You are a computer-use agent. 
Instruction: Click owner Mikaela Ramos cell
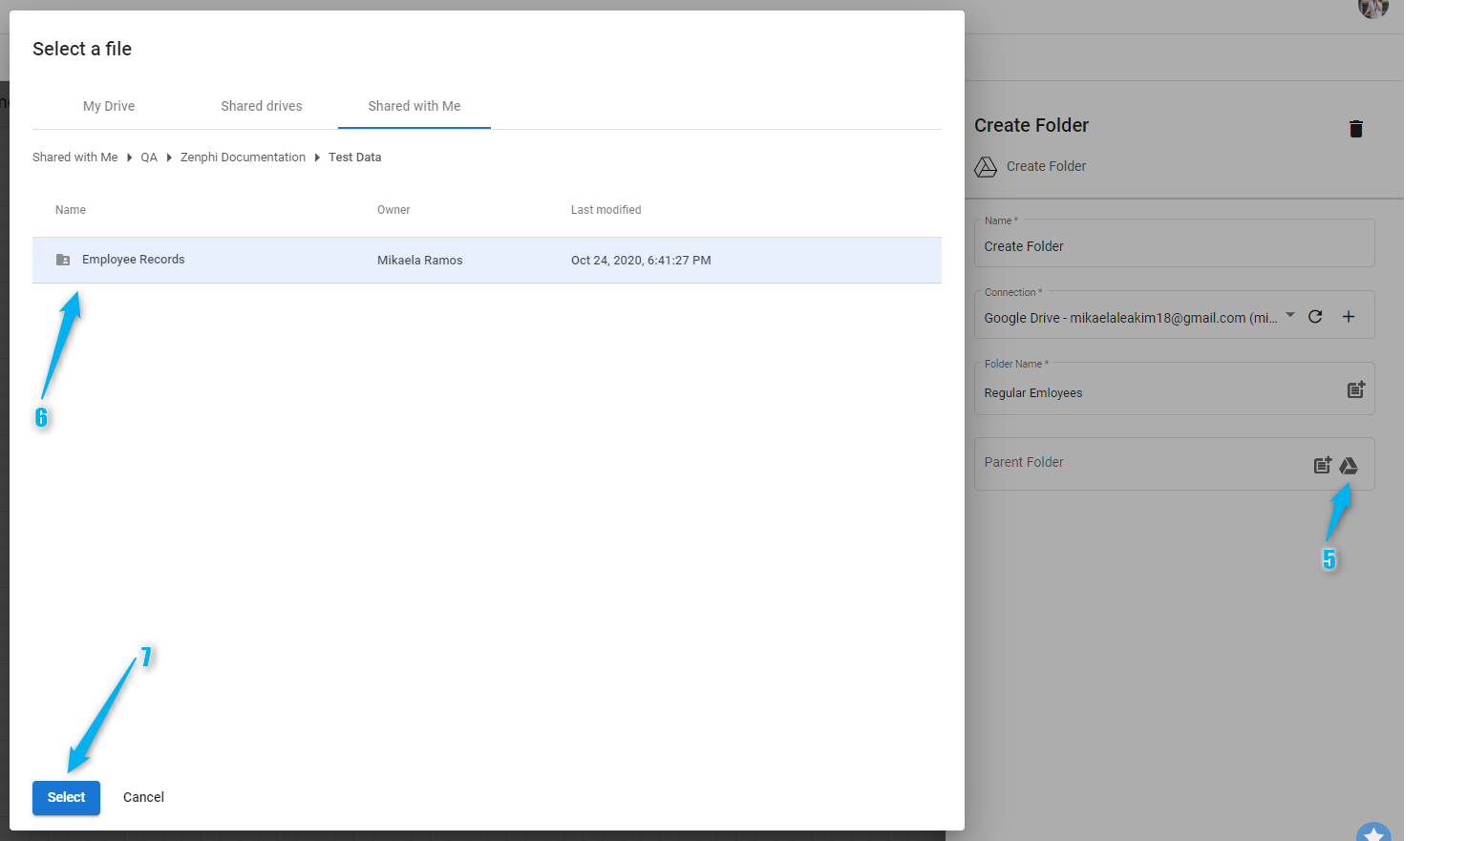coord(420,261)
